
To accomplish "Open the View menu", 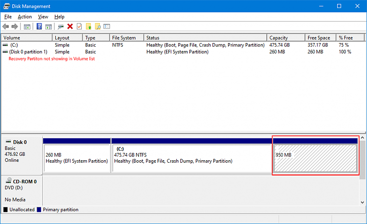I will point(43,17).
